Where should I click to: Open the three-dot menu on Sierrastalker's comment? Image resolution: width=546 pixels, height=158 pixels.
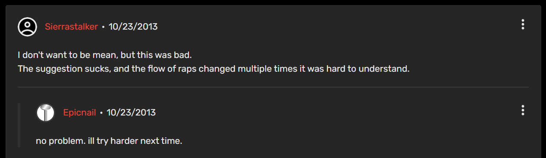point(523,24)
